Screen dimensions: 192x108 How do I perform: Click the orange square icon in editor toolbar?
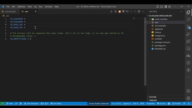(119, 11)
